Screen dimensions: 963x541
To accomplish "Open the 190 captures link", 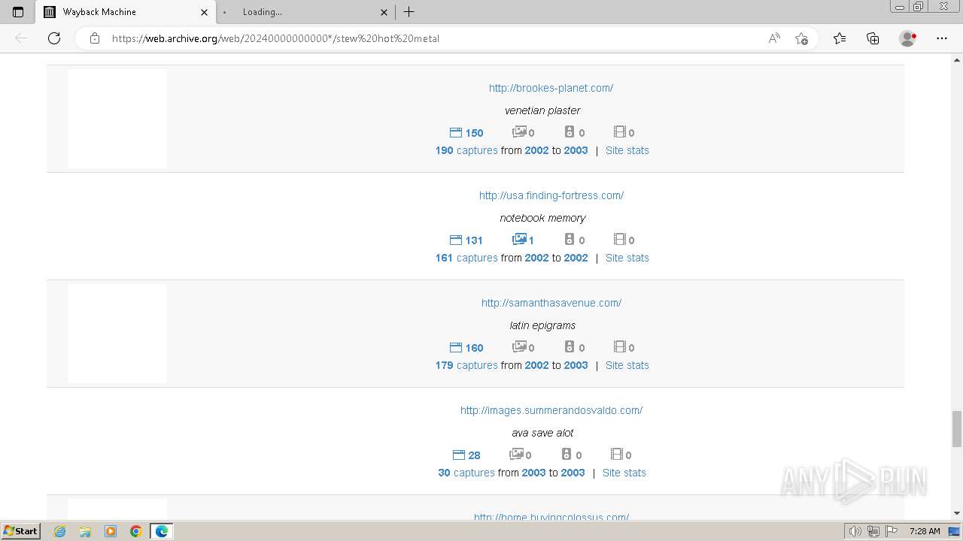I will 466,150.
